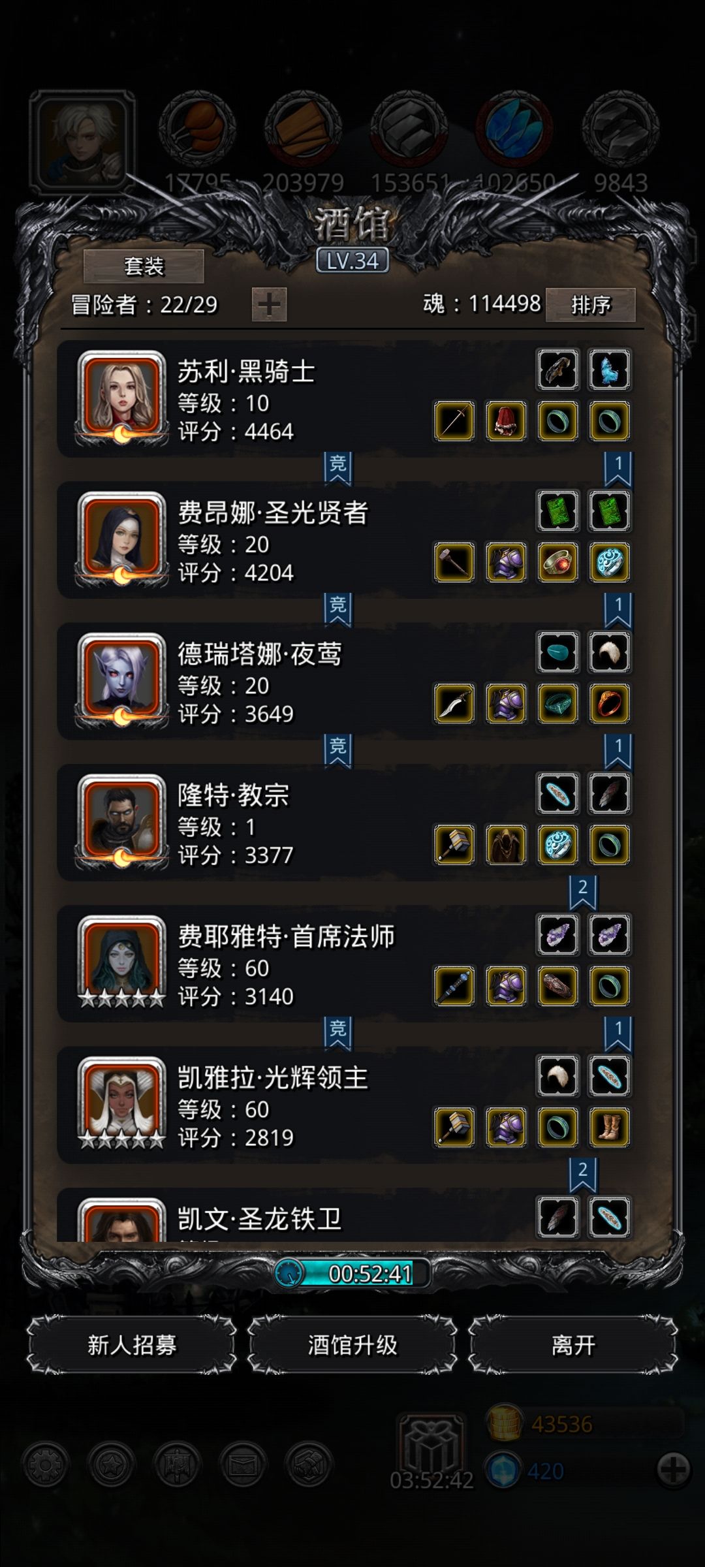Image resolution: width=705 pixels, height=1567 pixels.
Task: Toggle the 竞 flag under 苏利·黑骑士
Action: [337, 469]
